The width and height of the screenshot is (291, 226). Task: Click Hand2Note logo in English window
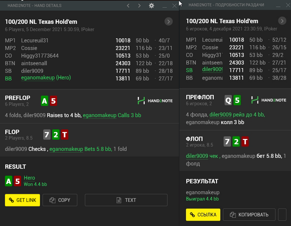click(155, 101)
